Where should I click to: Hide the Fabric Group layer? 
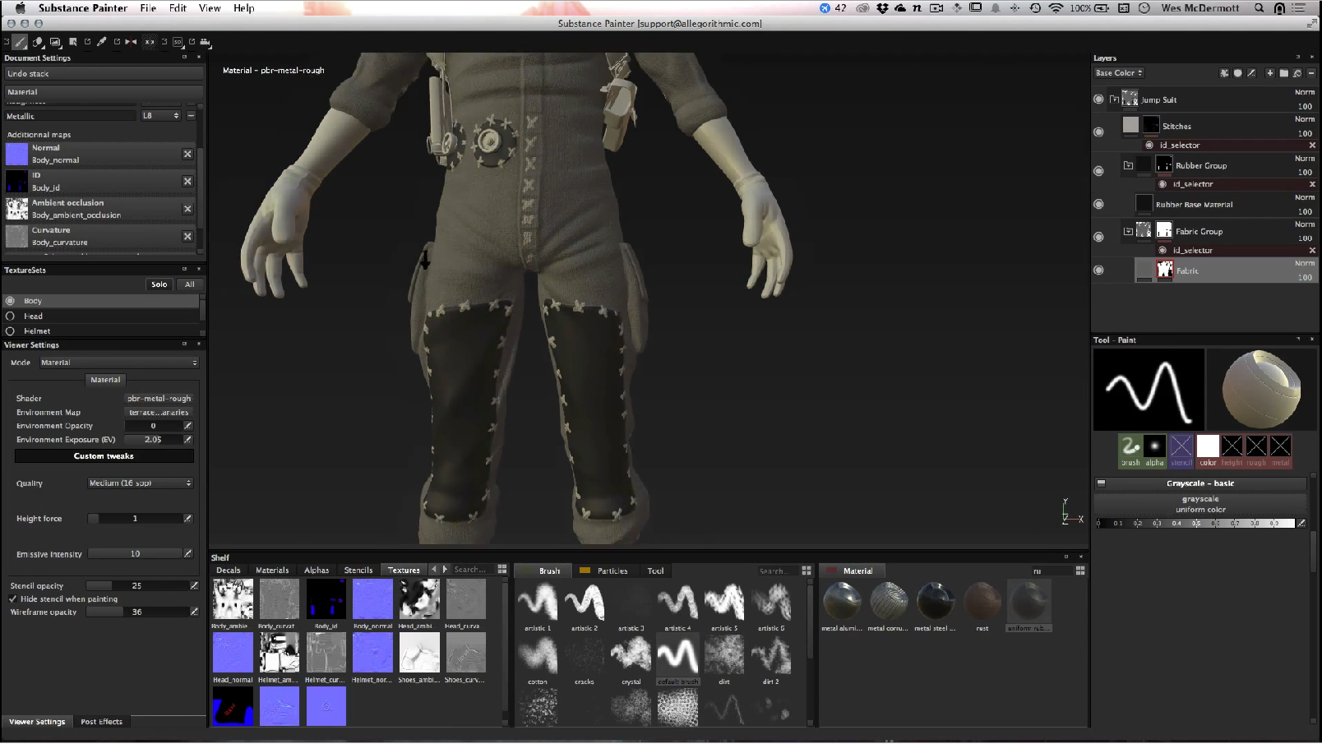[1098, 237]
